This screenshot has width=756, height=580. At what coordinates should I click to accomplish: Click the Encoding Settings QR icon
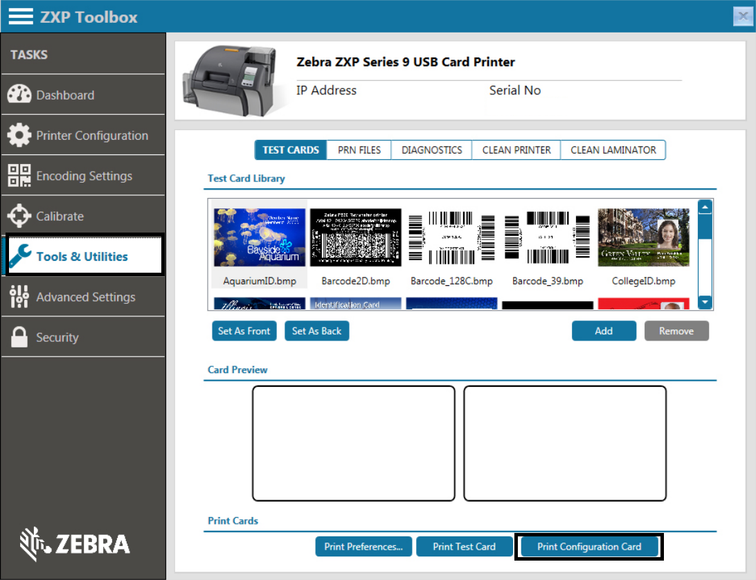click(19, 176)
